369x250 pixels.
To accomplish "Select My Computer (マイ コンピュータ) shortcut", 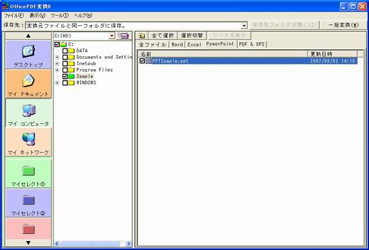I will [28, 113].
